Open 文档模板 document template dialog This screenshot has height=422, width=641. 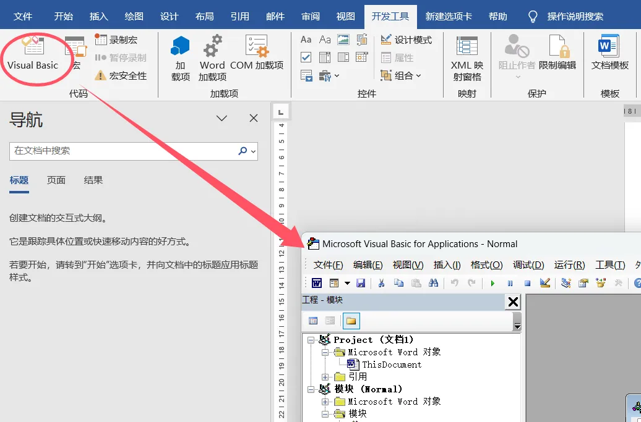(609, 53)
